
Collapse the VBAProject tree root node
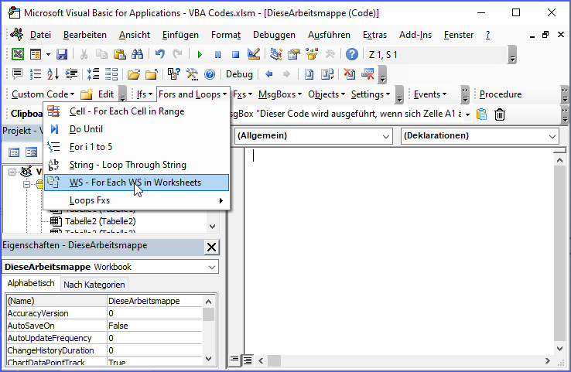point(12,172)
